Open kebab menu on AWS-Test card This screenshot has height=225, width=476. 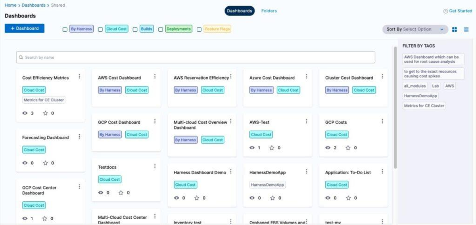(306, 121)
